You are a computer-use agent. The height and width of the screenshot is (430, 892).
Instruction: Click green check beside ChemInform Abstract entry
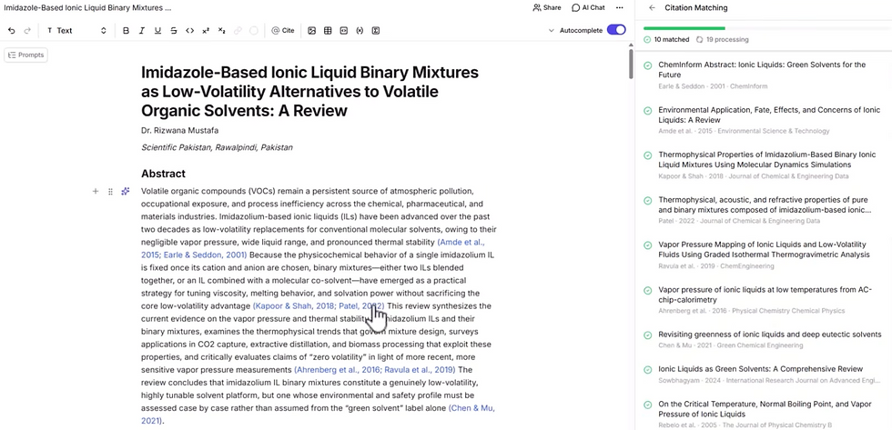[x=647, y=65]
